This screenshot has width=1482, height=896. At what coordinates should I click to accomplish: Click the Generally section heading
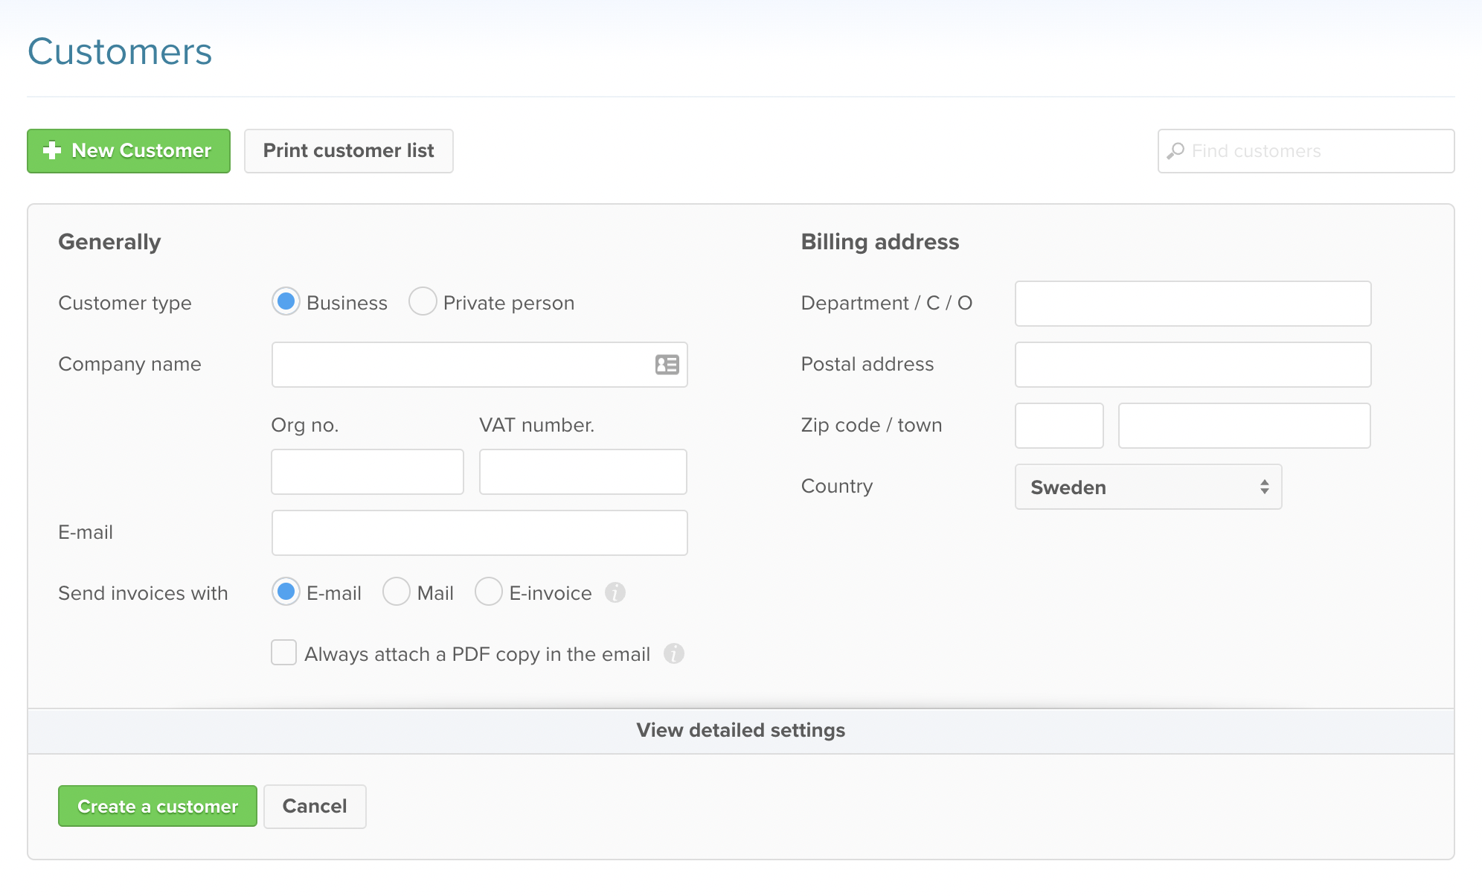tap(109, 243)
